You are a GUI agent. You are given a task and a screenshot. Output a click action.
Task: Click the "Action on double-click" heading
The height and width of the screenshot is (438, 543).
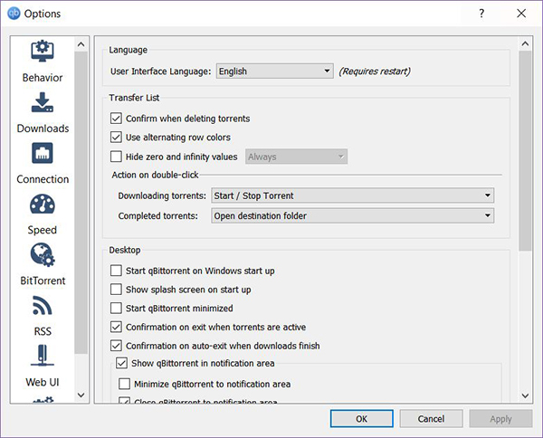click(155, 175)
